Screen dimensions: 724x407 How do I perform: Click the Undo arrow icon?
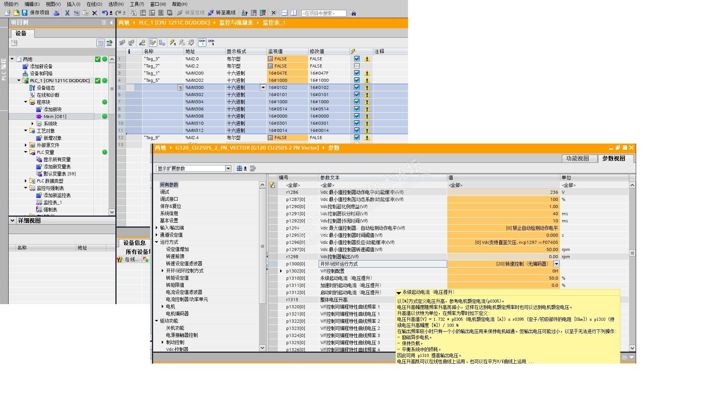pyautogui.click(x=105, y=13)
